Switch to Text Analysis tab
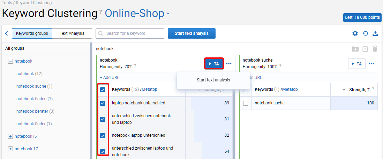This screenshot has height=159, width=383. click(72, 33)
